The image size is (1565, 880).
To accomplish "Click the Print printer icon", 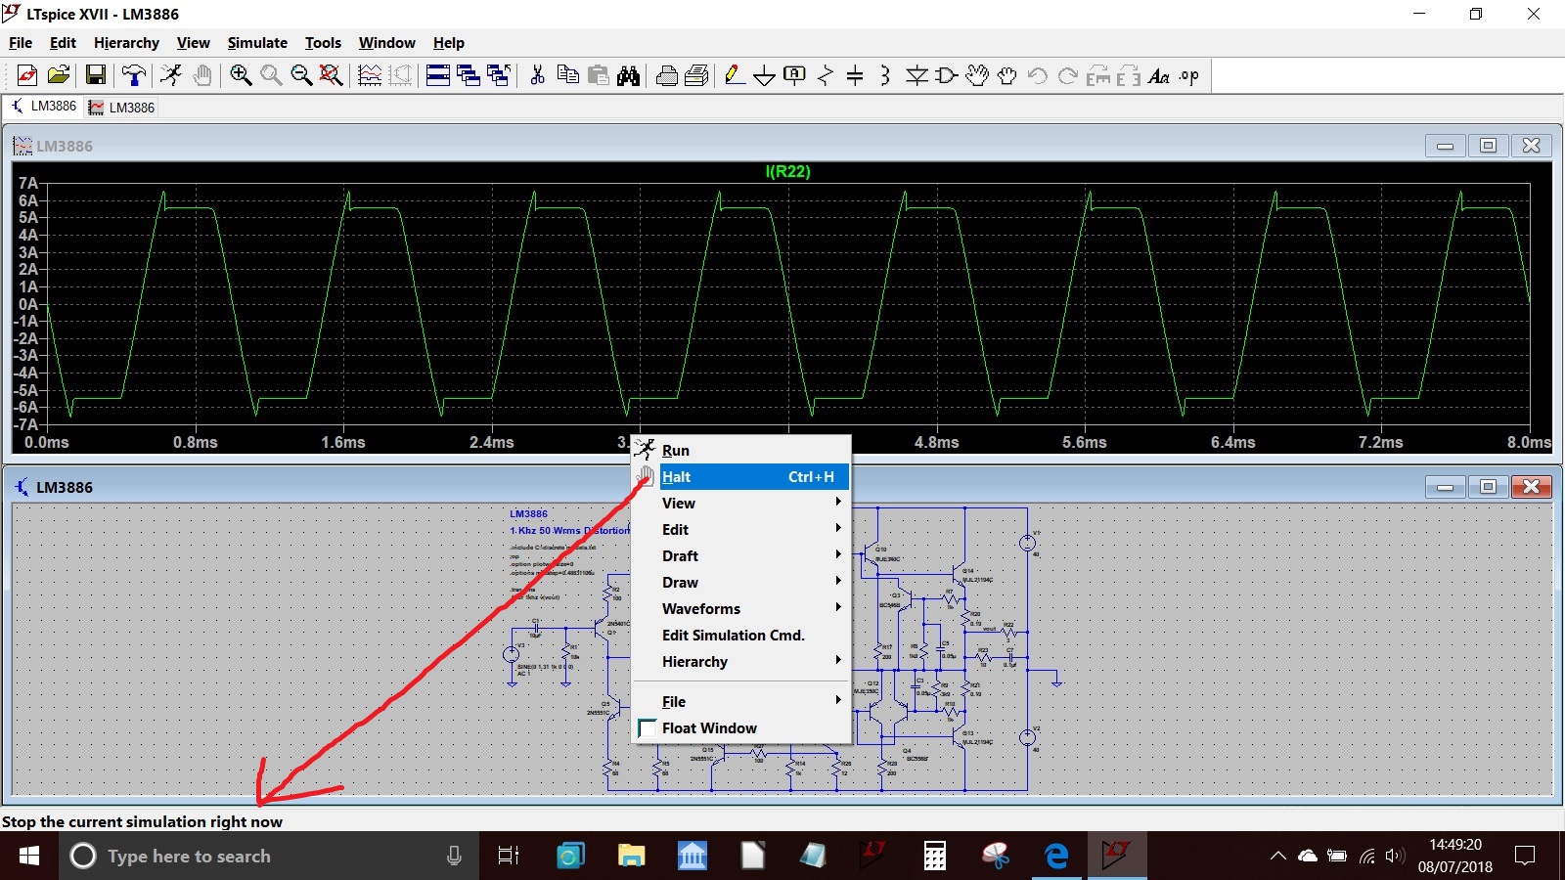I will [x=667, y=75].
